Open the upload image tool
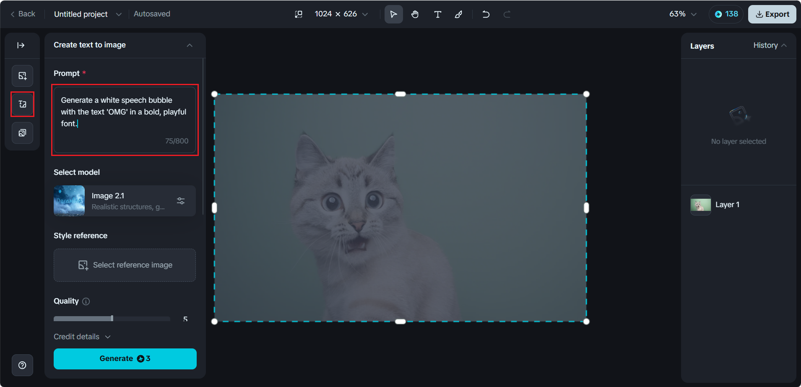801x387 pixels. click(23, 76)
